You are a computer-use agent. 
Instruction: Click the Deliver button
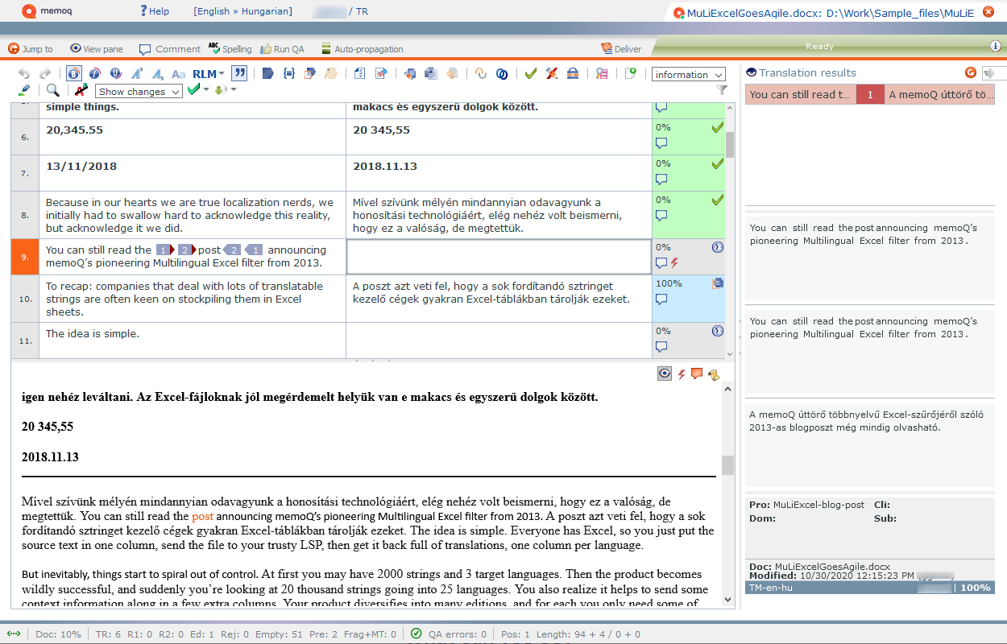click(x=621, y=49)
